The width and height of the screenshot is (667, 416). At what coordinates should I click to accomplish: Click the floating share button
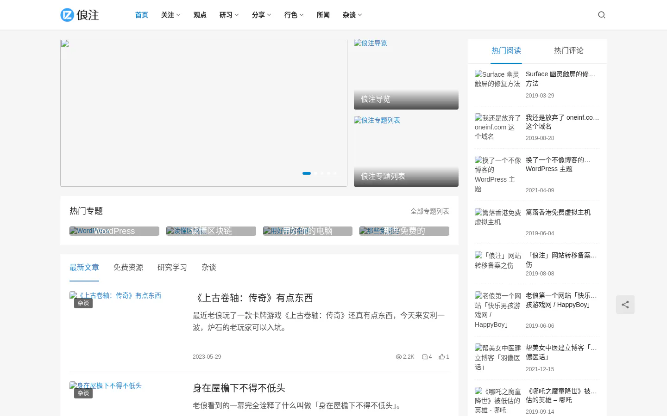pyautogui.click(x=625, y=305)
